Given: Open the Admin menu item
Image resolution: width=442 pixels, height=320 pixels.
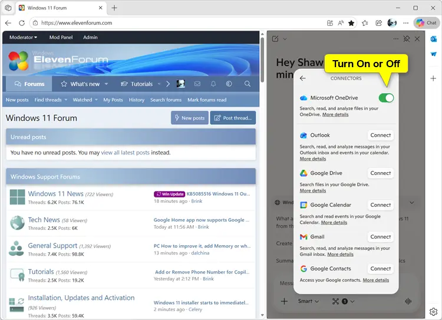Looking at the screenshot, I should point(90,37).
